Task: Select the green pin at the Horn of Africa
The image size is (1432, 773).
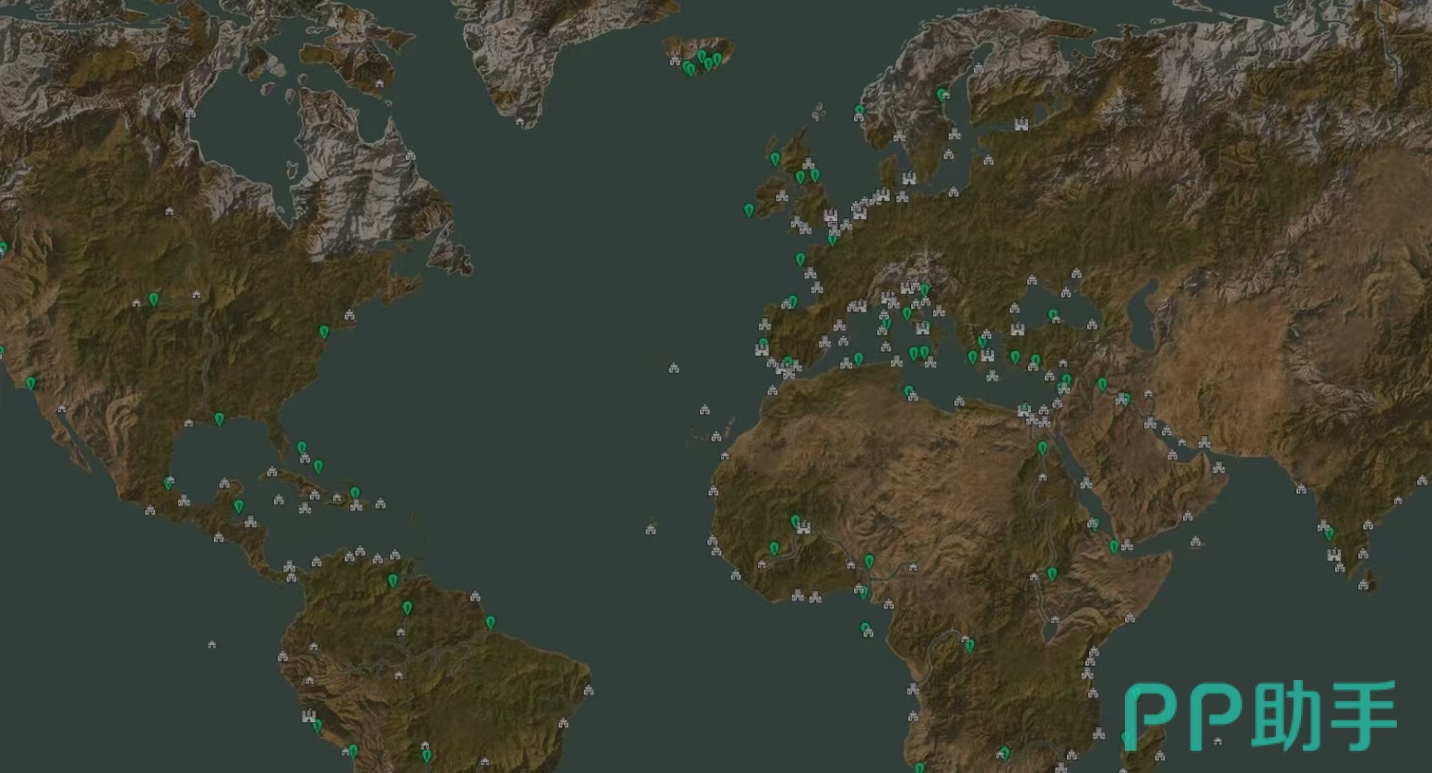Action: pyautogui.click(x=1114, y=546)
